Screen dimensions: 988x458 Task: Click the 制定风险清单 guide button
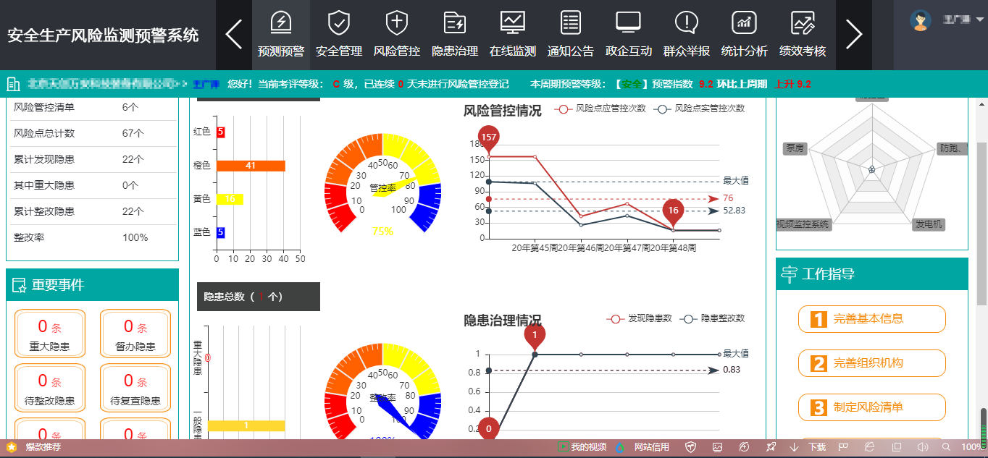[x=871, y=407]
